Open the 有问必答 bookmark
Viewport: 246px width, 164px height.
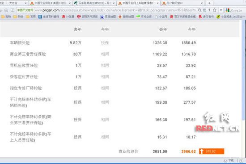144,17
